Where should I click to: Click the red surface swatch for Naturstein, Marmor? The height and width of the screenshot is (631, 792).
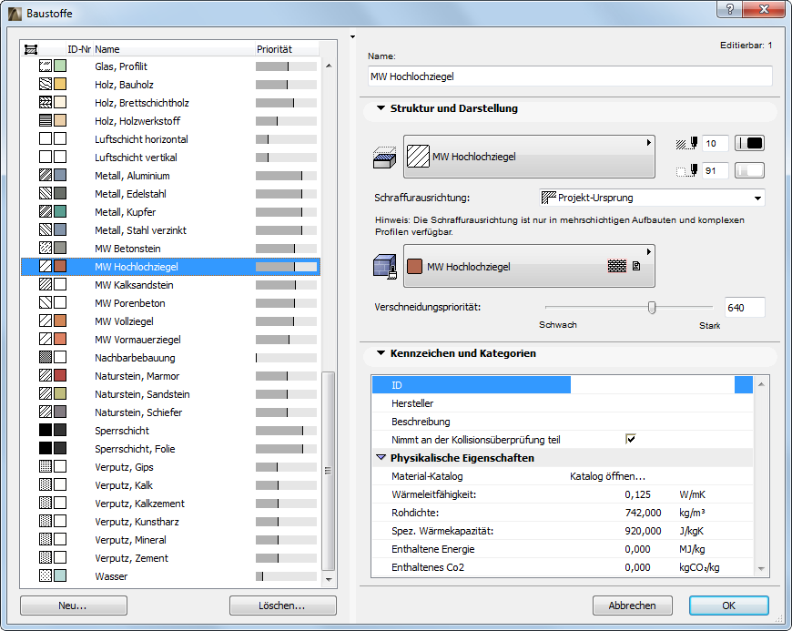click(x=60, y=375)
